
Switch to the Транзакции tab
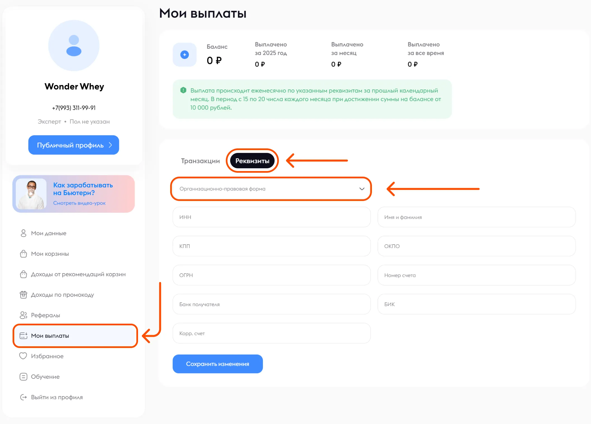click(200, 161)
